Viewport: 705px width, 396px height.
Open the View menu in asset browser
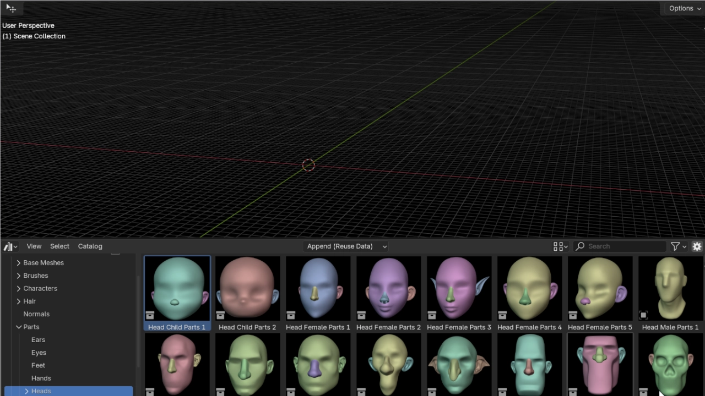pyautogui.click(x=34, y=246)
